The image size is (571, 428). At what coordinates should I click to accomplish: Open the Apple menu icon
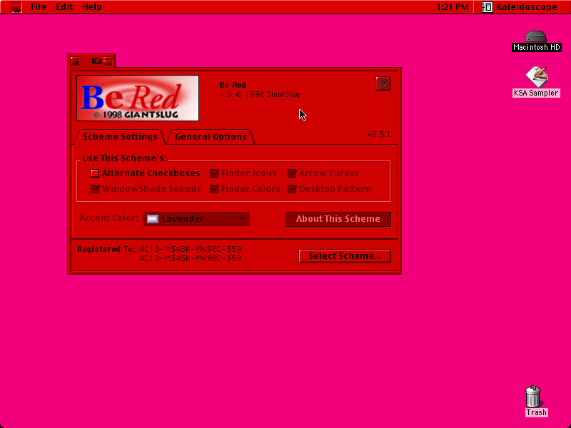coord(16,7)
